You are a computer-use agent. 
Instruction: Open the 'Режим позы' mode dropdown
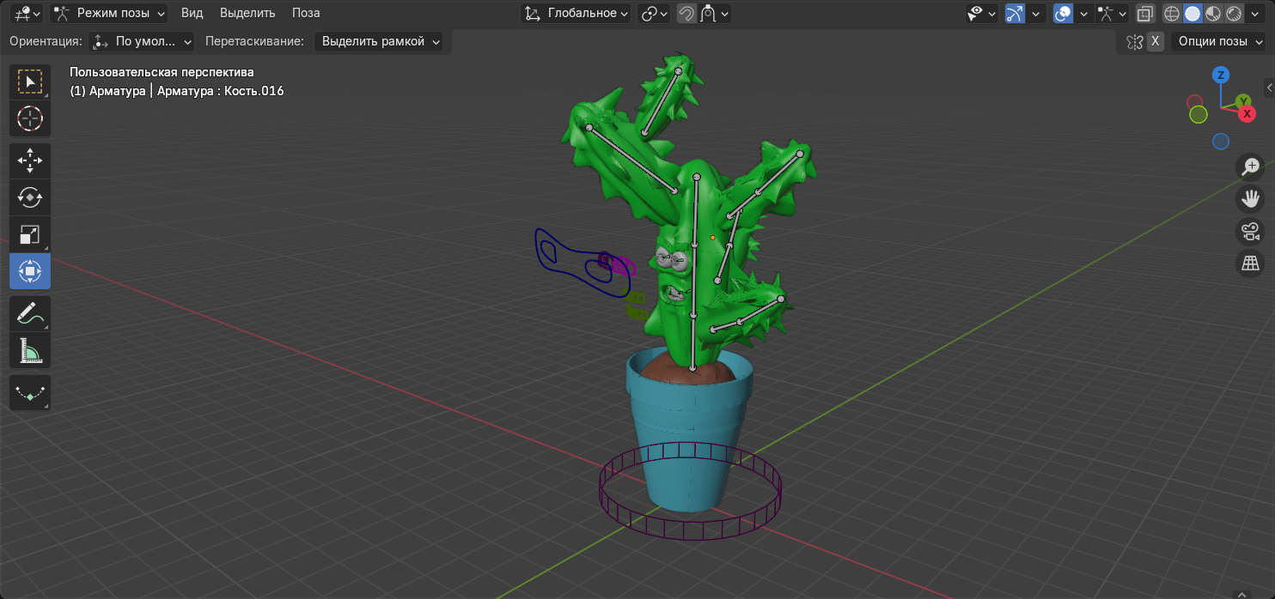point(109,13)
